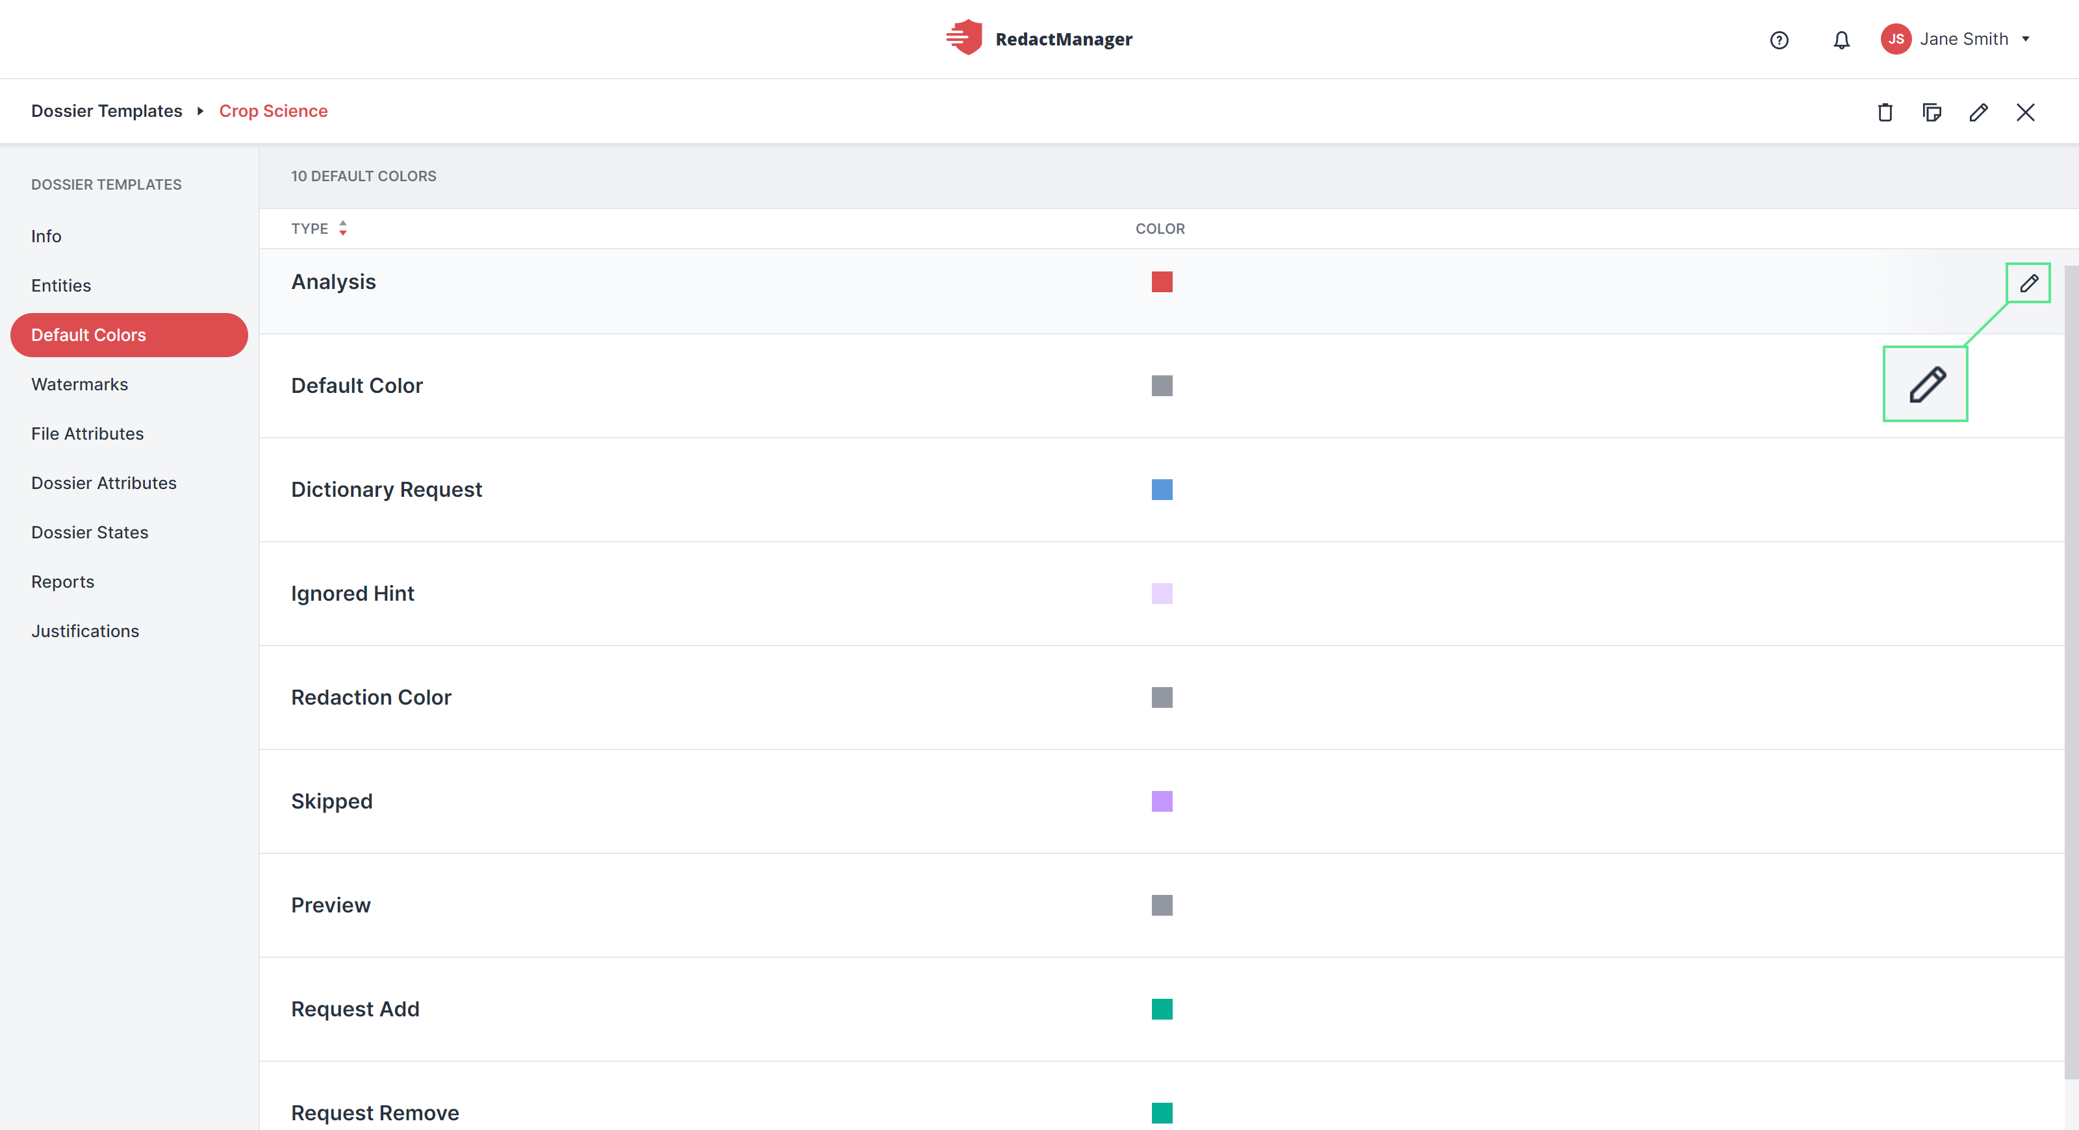Click the Jane Smith user name
Viewport: 2079px width, 1130px height.
point(1963,39)
